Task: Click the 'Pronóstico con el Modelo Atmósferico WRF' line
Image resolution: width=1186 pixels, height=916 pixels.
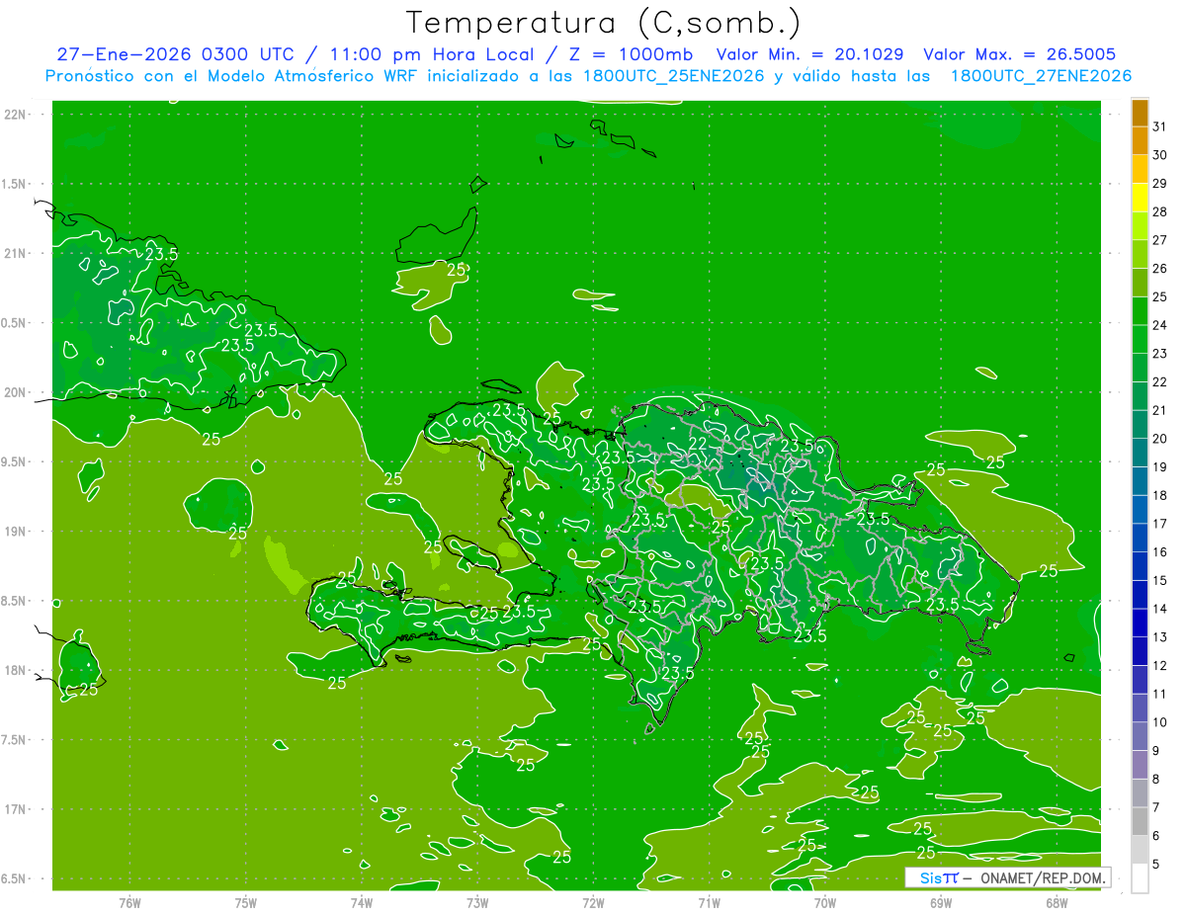Action: pos(232,76)
